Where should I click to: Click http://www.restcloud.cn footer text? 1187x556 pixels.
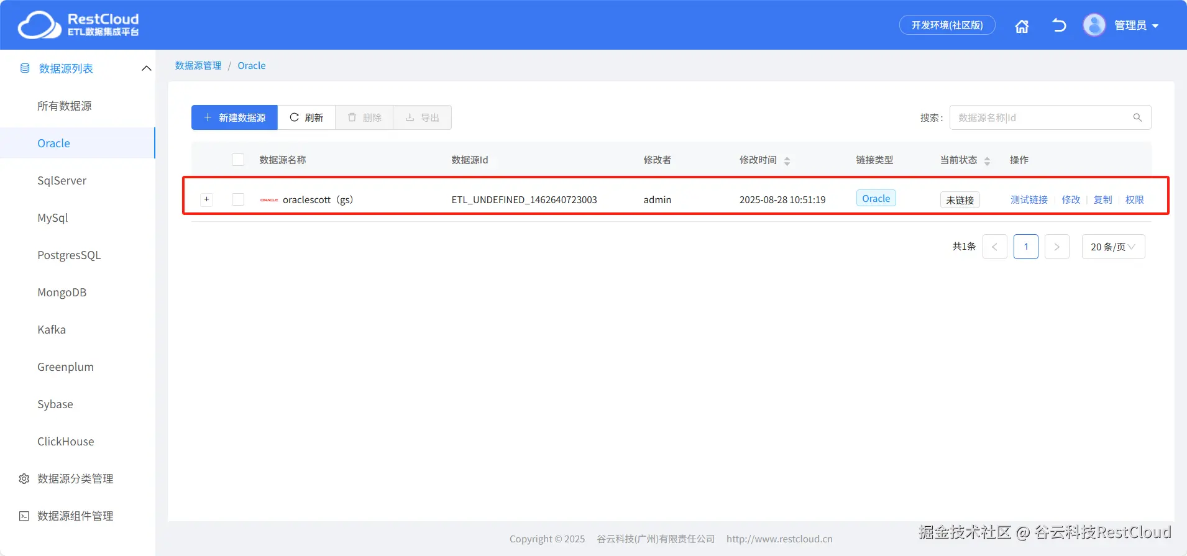pos(779,539)
